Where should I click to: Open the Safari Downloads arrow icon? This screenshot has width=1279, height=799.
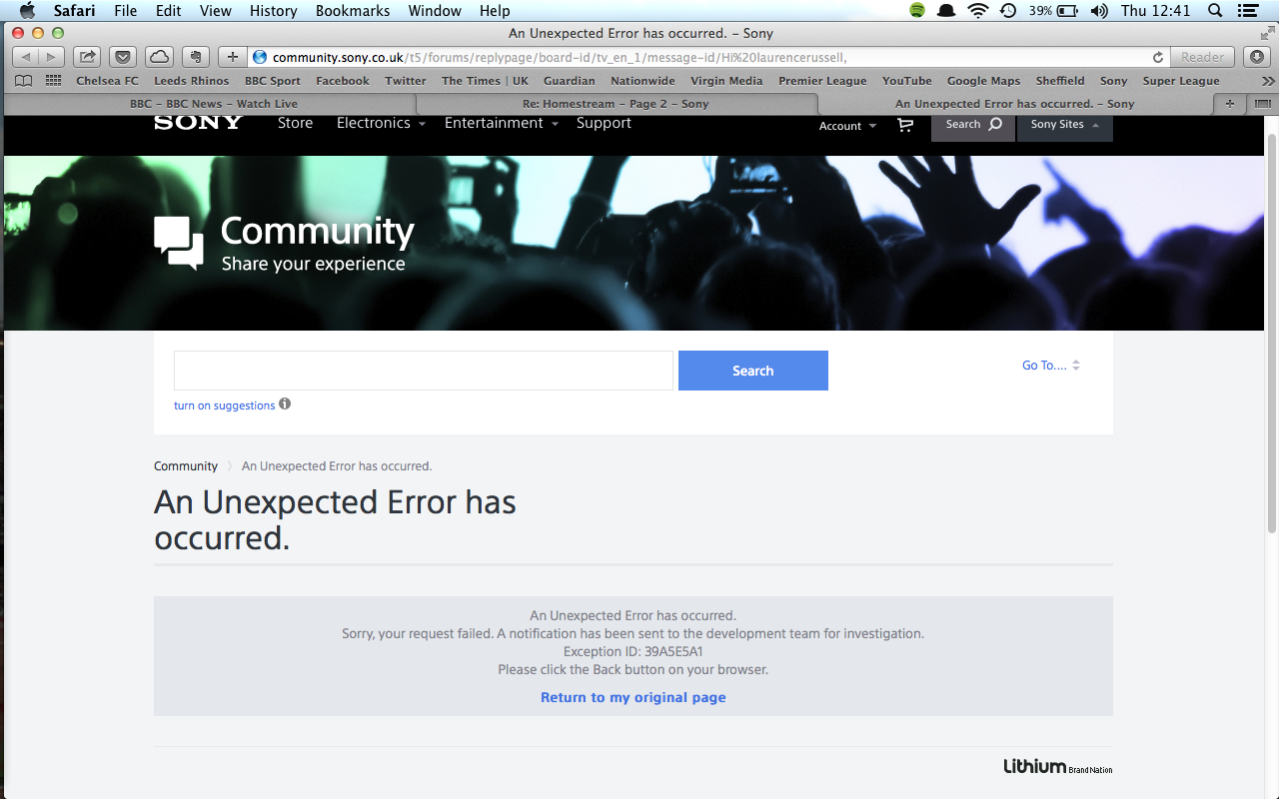[1257, 57]
